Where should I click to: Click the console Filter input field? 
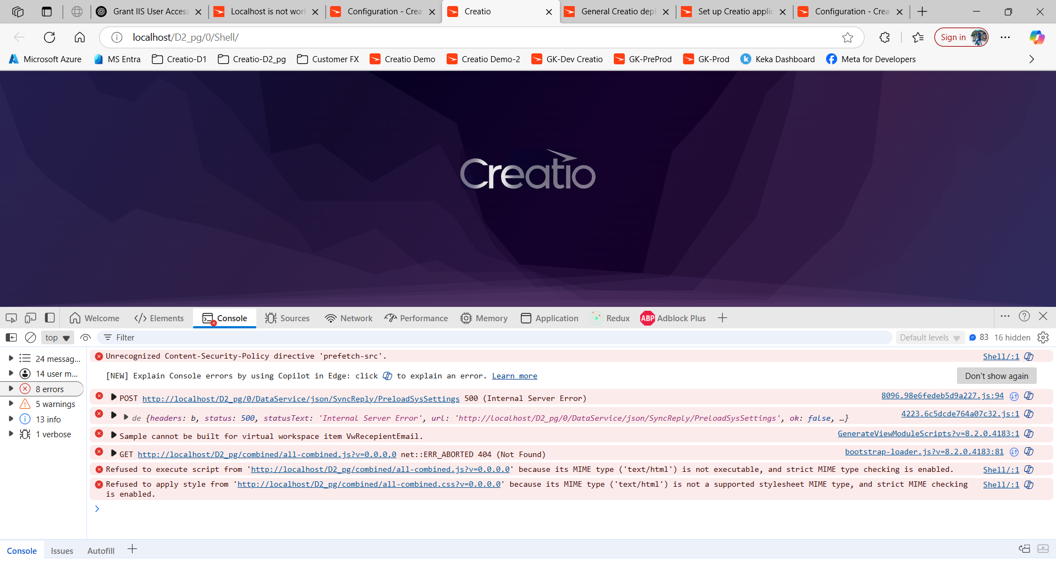coord(495,338)
